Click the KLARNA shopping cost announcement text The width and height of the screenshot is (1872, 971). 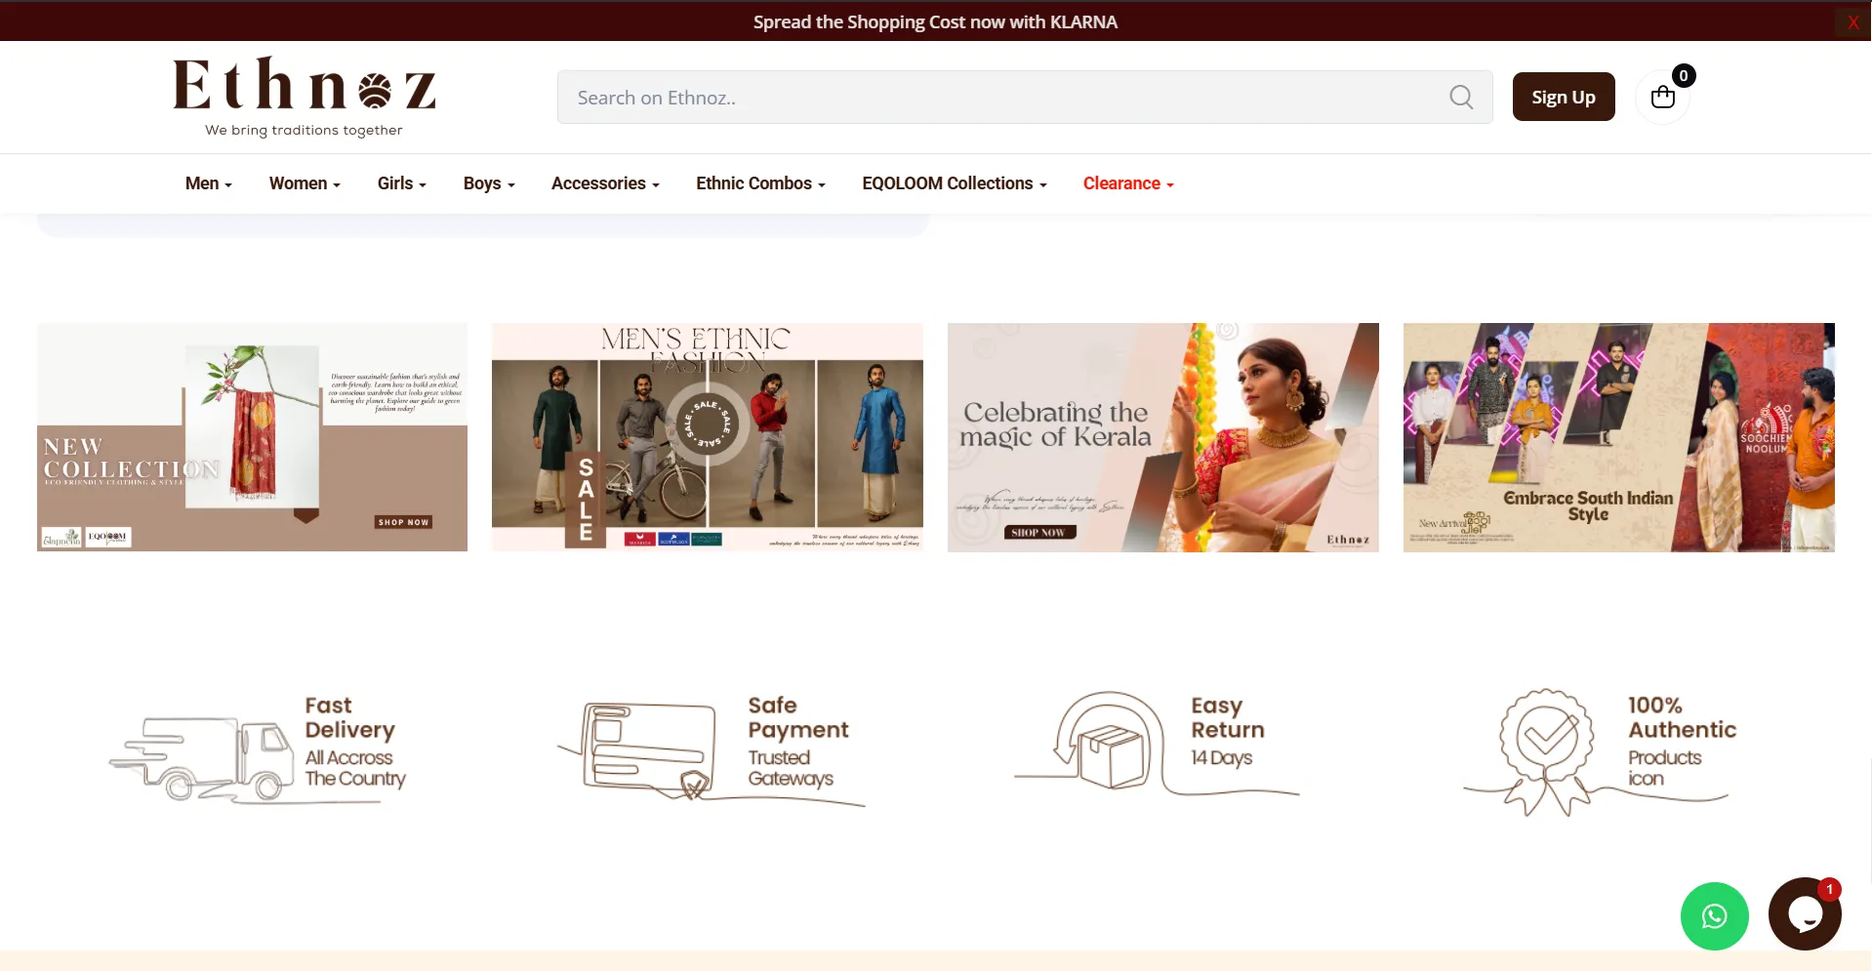pyautogui.click(x=935, y=21)
